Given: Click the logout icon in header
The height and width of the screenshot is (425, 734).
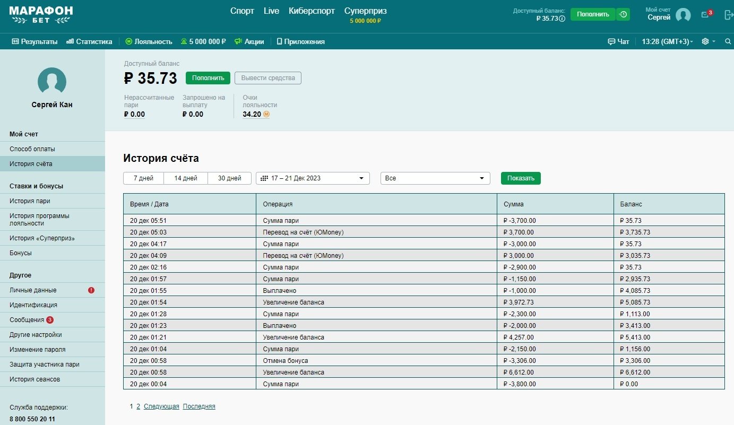Looking at the screenshot, I should click(x=729, y=15).
